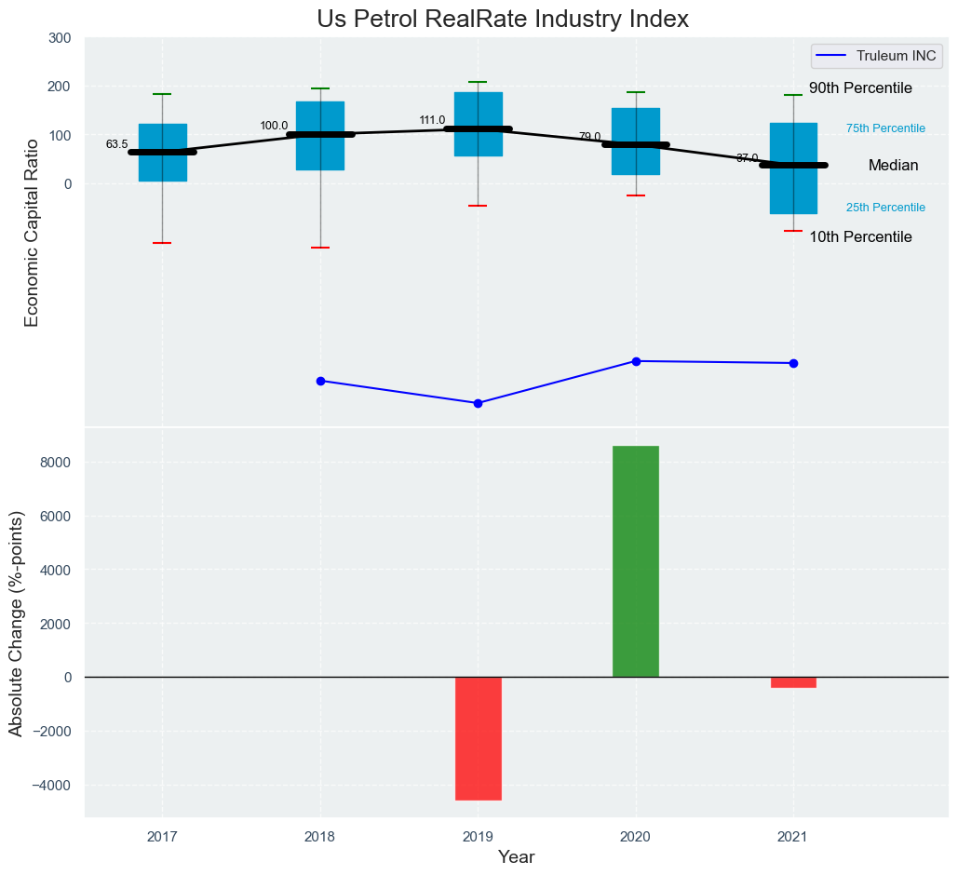Click the 111.0 median value label
Viewport: 958px width, 875px height.
pyautogui.click(x=432, y=120)
